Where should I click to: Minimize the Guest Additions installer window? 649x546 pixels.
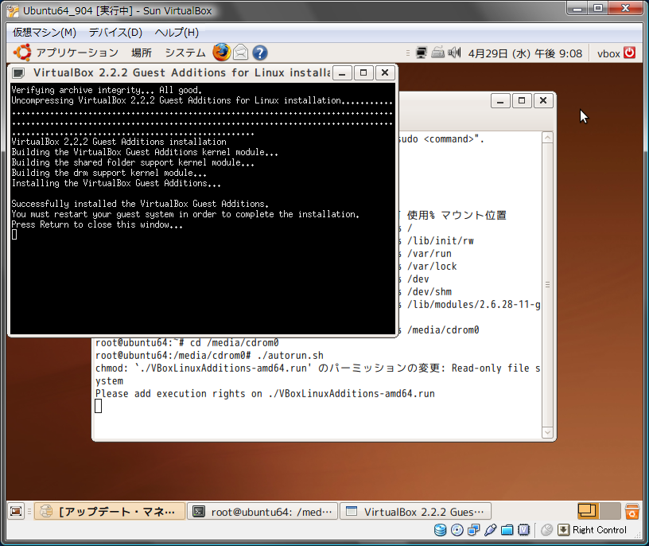tap(342, 73)
